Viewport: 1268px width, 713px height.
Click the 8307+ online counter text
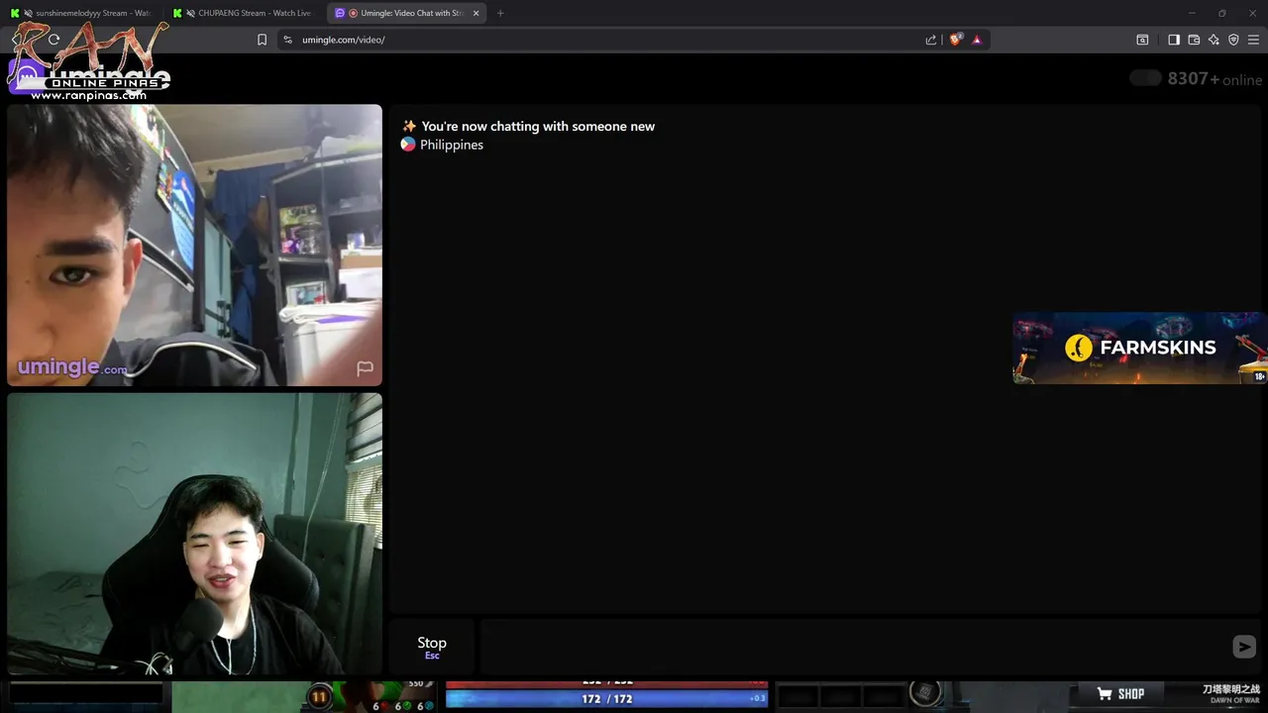1215,79
